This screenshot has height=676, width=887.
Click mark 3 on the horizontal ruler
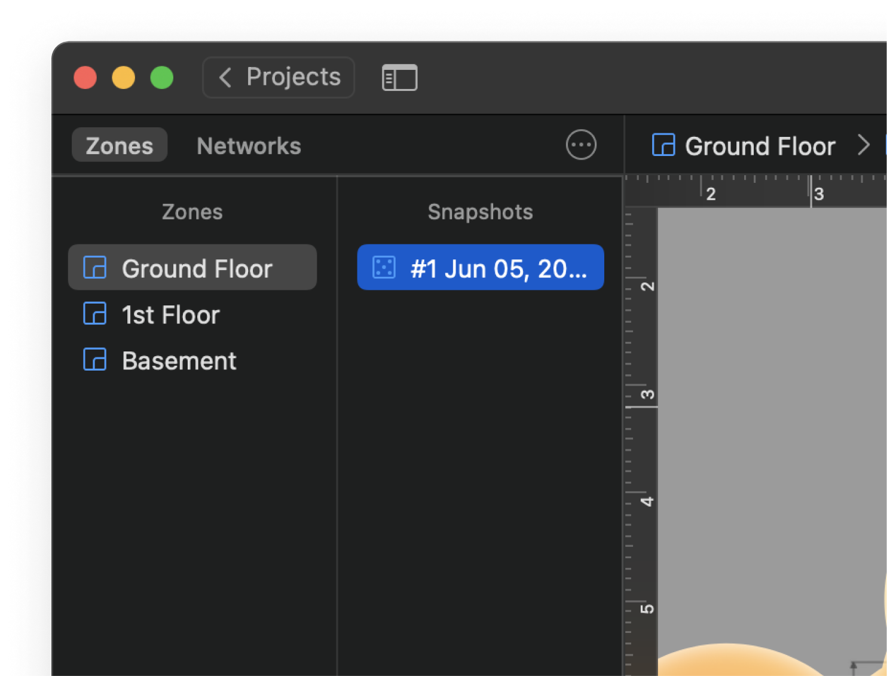click(819, 194)
